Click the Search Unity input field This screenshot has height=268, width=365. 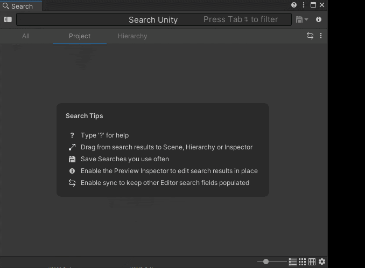(153, 19)
